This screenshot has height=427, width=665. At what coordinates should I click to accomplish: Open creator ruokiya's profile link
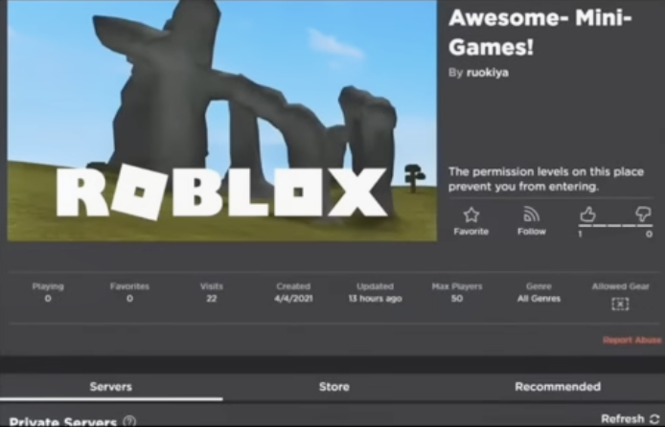point(488,73)
